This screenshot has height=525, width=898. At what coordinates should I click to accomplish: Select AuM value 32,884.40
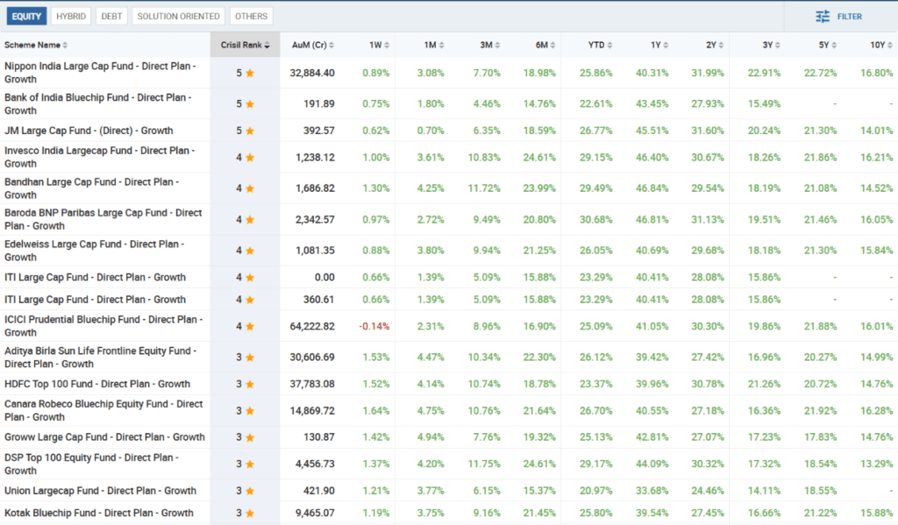point(312,73)
